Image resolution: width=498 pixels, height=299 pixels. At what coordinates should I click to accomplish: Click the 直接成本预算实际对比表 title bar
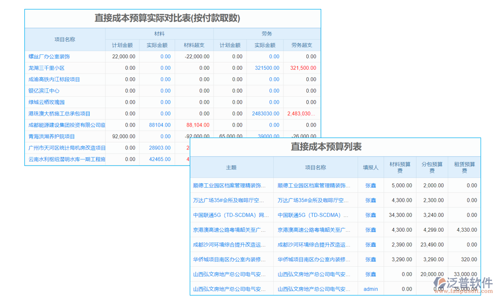166,18
